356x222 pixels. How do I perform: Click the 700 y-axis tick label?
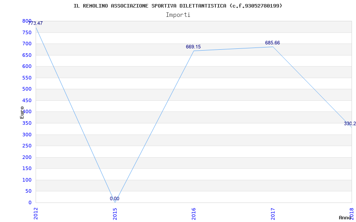[27, 44]
